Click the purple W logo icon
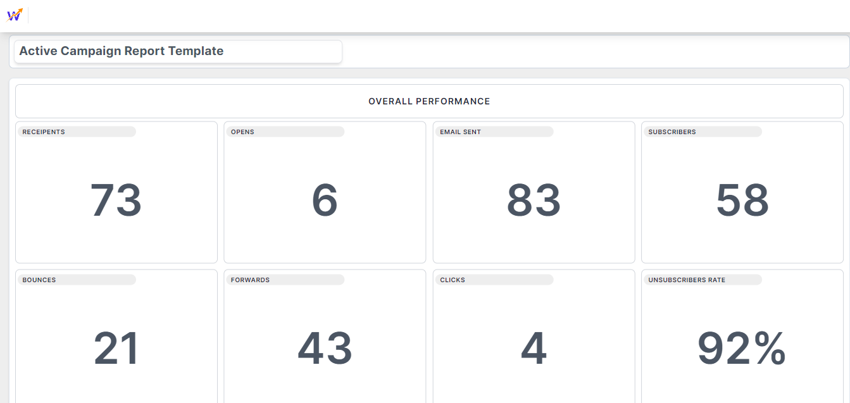Image resolution: width=850 pixels, height=403 pixels. 14,15
